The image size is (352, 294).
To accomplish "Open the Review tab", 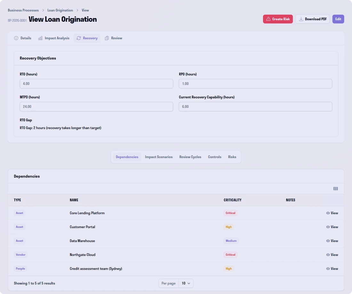I will 114,38.
